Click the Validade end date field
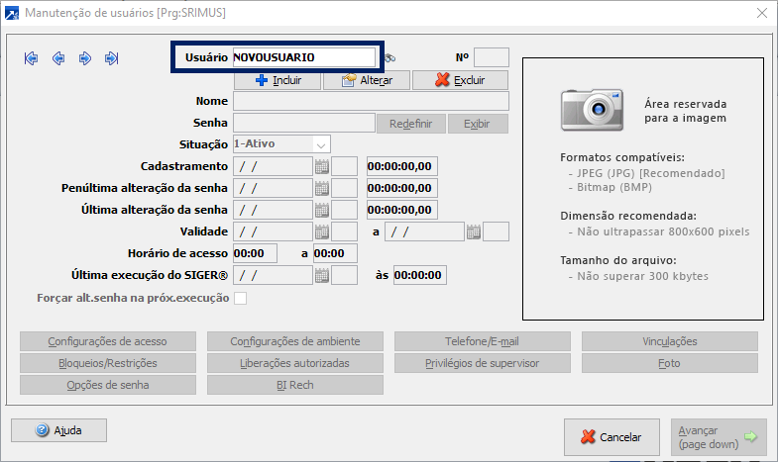 [424, 231]
